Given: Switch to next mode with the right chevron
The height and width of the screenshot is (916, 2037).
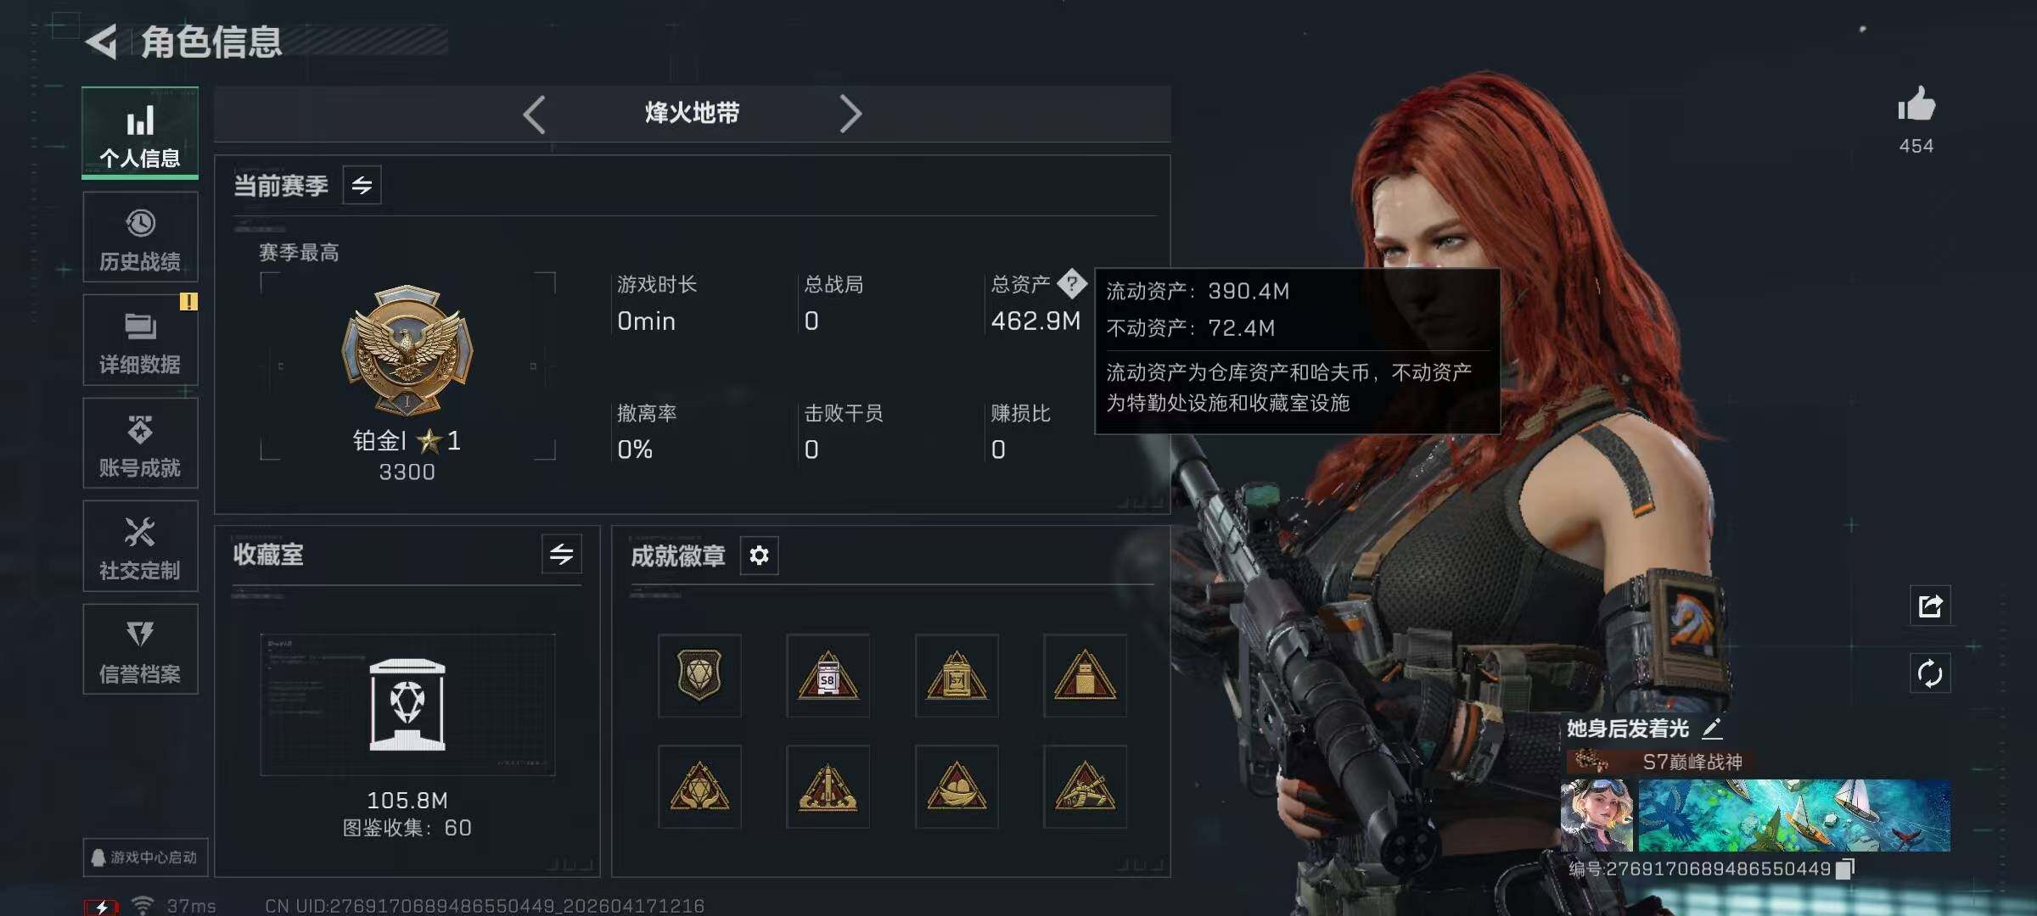Looking at the screenshot, I should pos(850,114).
